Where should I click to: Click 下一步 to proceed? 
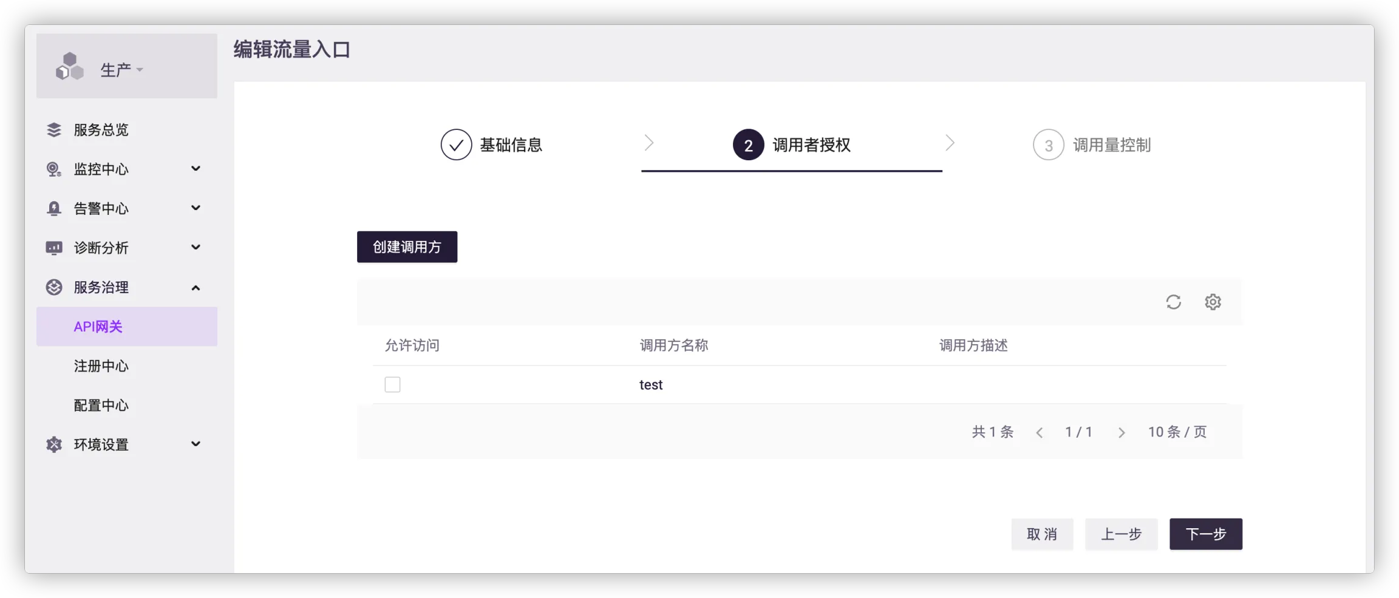tap(1205, 534)
